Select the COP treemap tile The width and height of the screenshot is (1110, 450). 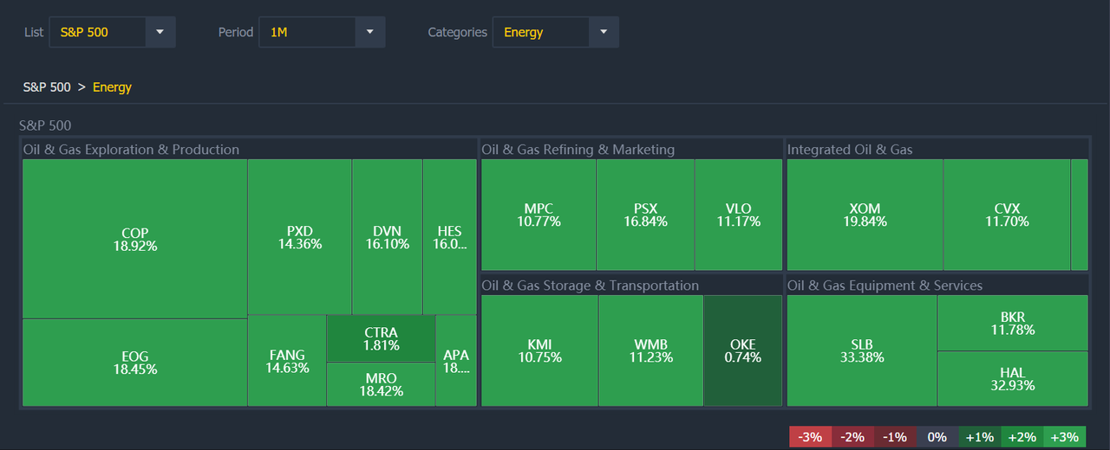coord(134,239)
